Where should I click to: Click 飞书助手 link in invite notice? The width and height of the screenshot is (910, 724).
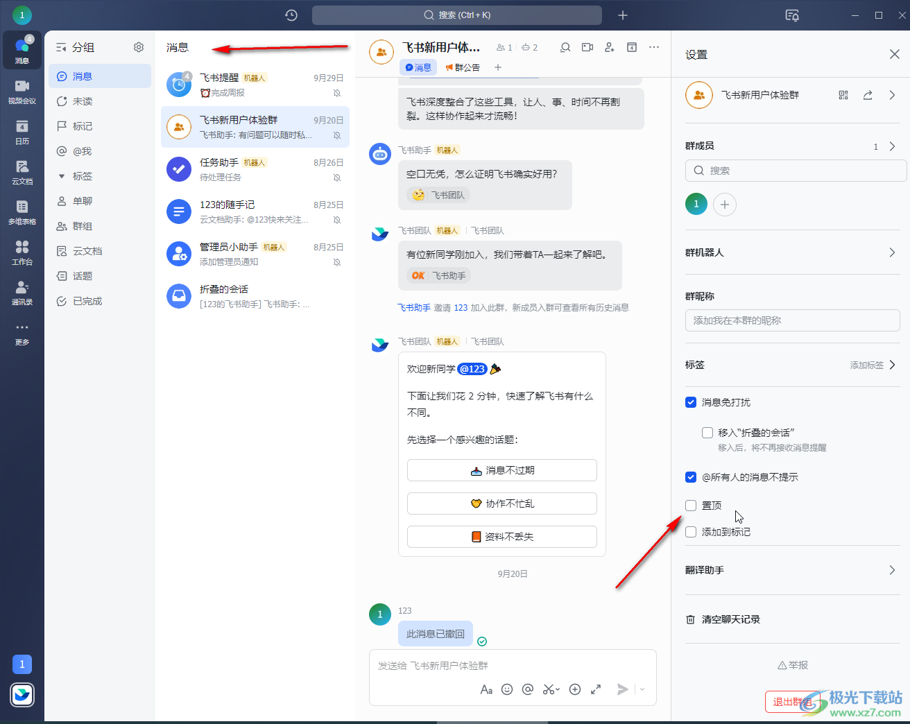pos(414,307)
